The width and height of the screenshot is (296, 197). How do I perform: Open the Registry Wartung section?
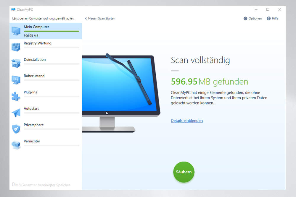pyautogui.click(x=46, y=47)
